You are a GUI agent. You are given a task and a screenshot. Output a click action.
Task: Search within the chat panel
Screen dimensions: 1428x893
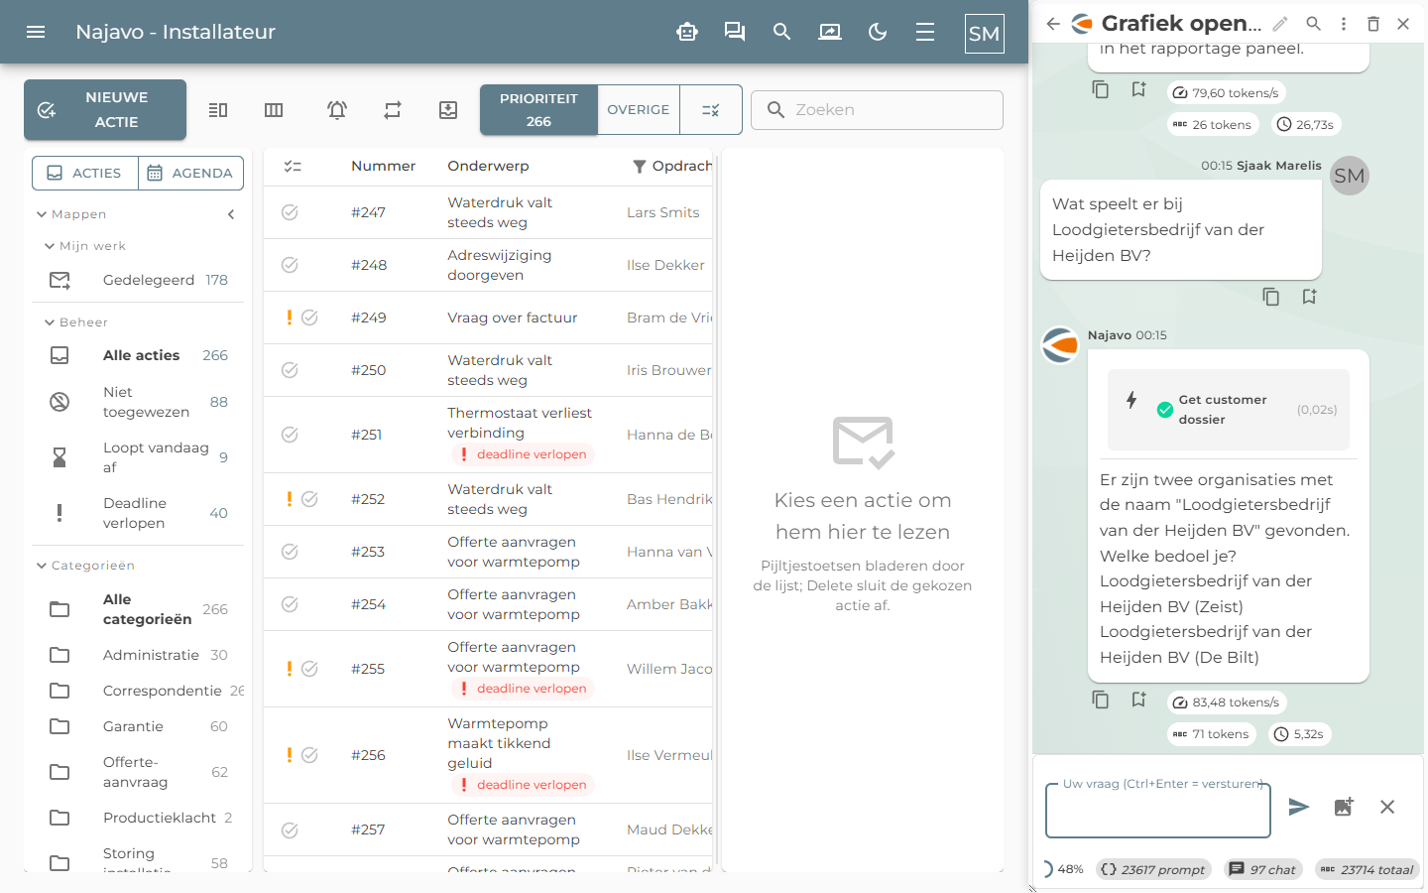tap(1313, 24)
